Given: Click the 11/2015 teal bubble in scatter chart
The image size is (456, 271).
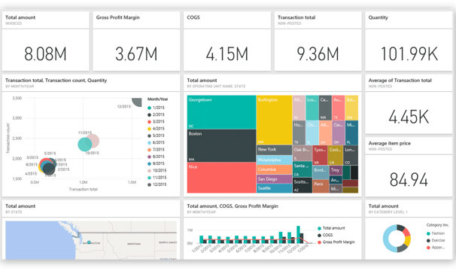Looking at the screenshot, I should click(x=84, y=145).
